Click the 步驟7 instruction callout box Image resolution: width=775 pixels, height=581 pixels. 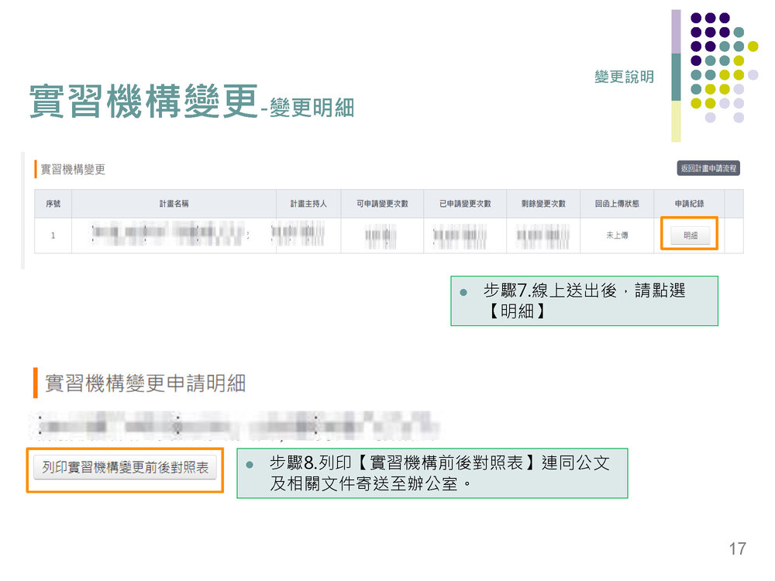tap(584, 301)
